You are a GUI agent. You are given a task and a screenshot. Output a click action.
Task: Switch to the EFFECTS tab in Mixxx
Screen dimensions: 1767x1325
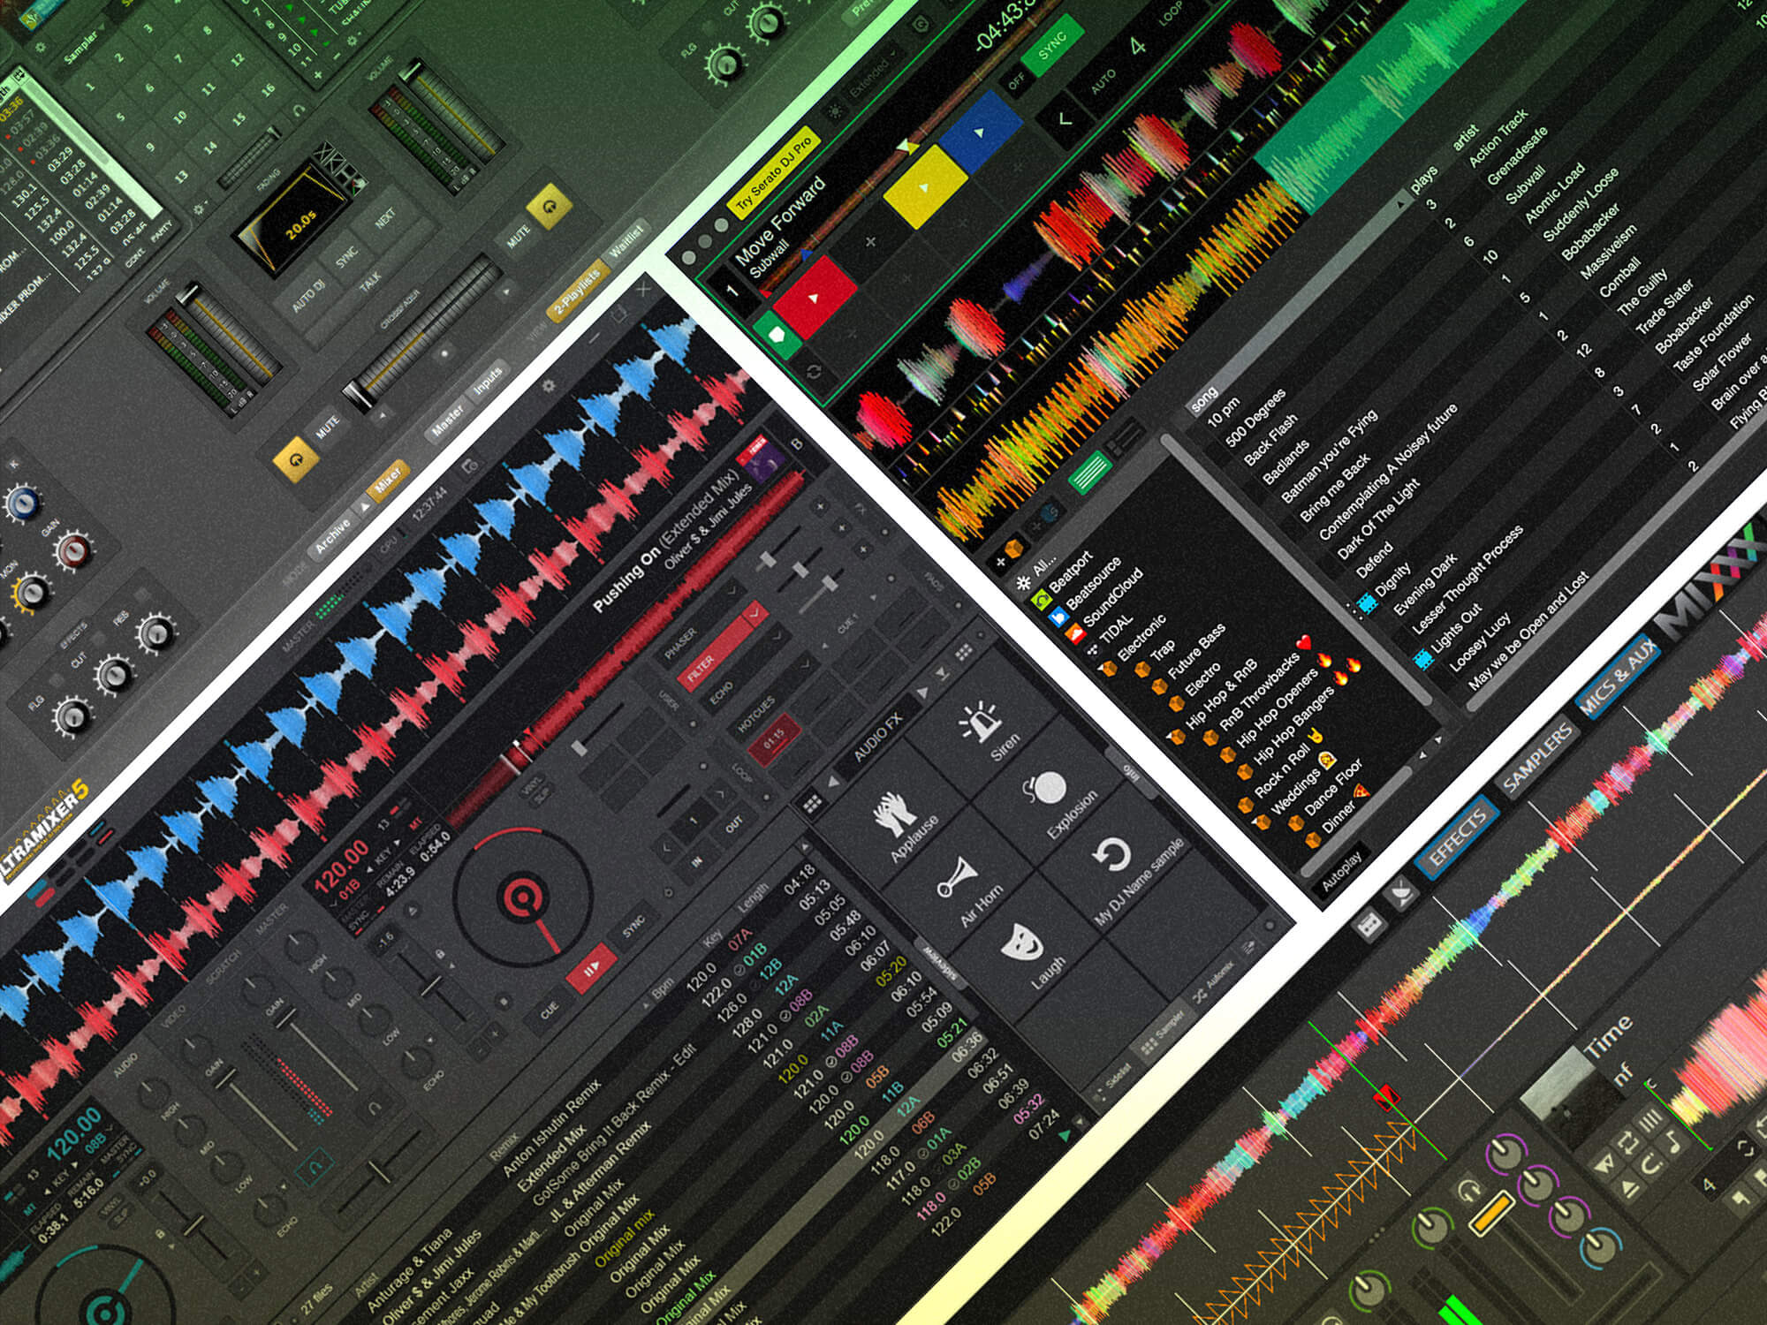(x=1458, y=837)
